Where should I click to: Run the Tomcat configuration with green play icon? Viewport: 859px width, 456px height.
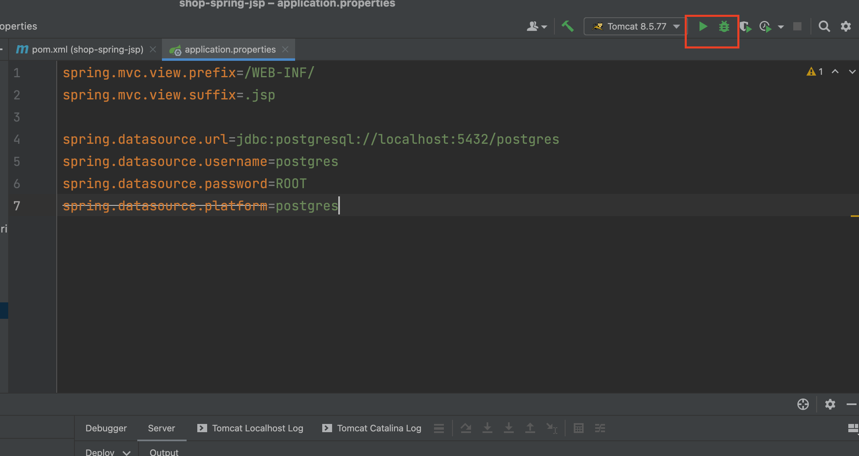(x=703, y=27)
